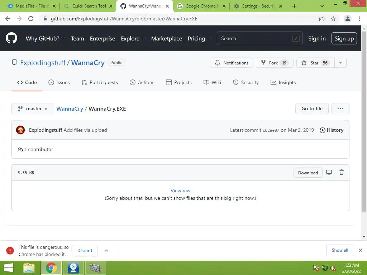Image resolution: width=367 pixels, height=275 pixels.
Task: Click the red danger warning icon
Action: (x=10, y=250)
